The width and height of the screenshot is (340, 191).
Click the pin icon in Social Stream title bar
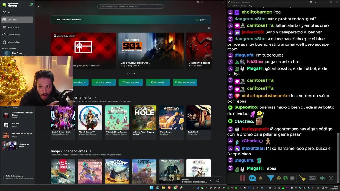click(x=316, y=2)
